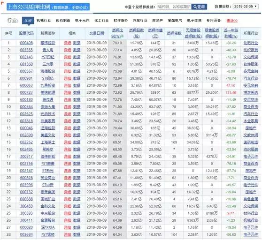This screenshot has width=262, height=240.
Task: Select the 医药制造 industry tab
Action: [63, 21]
